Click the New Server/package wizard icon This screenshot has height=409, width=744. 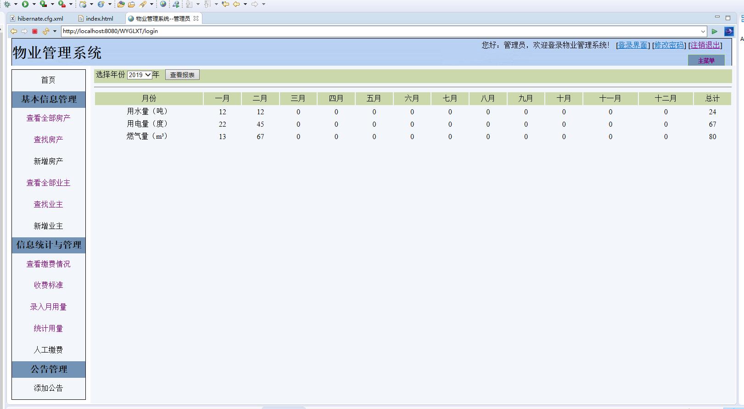(x=83, y=4)
